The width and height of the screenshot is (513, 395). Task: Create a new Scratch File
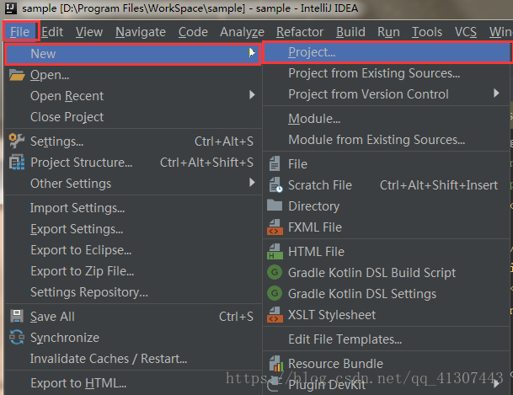387,185
